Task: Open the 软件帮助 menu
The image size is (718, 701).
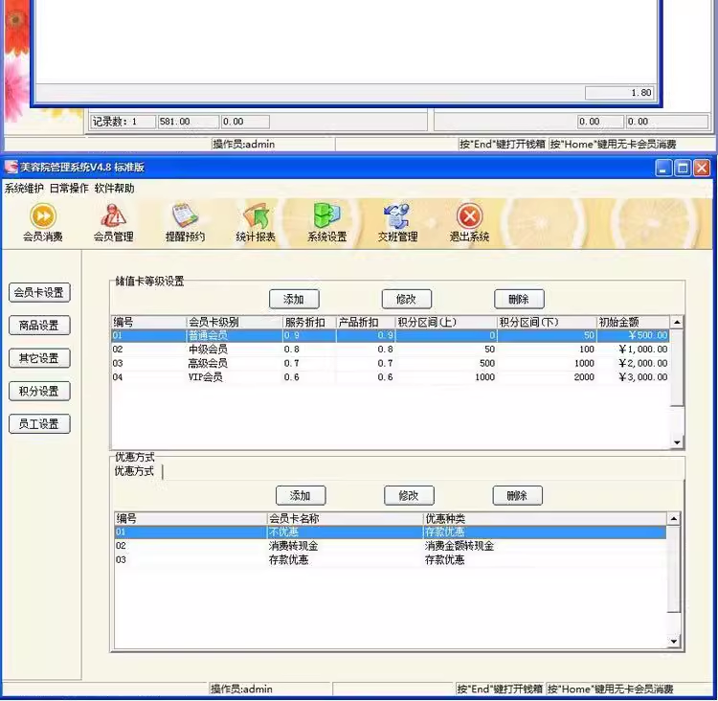Action: click(x=115, y=189)
